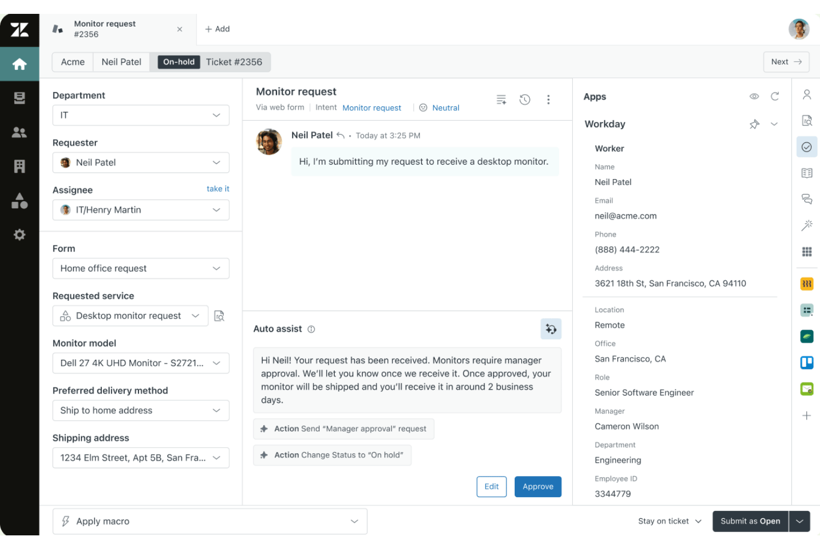Open the yellow app icon in rail

807,284
